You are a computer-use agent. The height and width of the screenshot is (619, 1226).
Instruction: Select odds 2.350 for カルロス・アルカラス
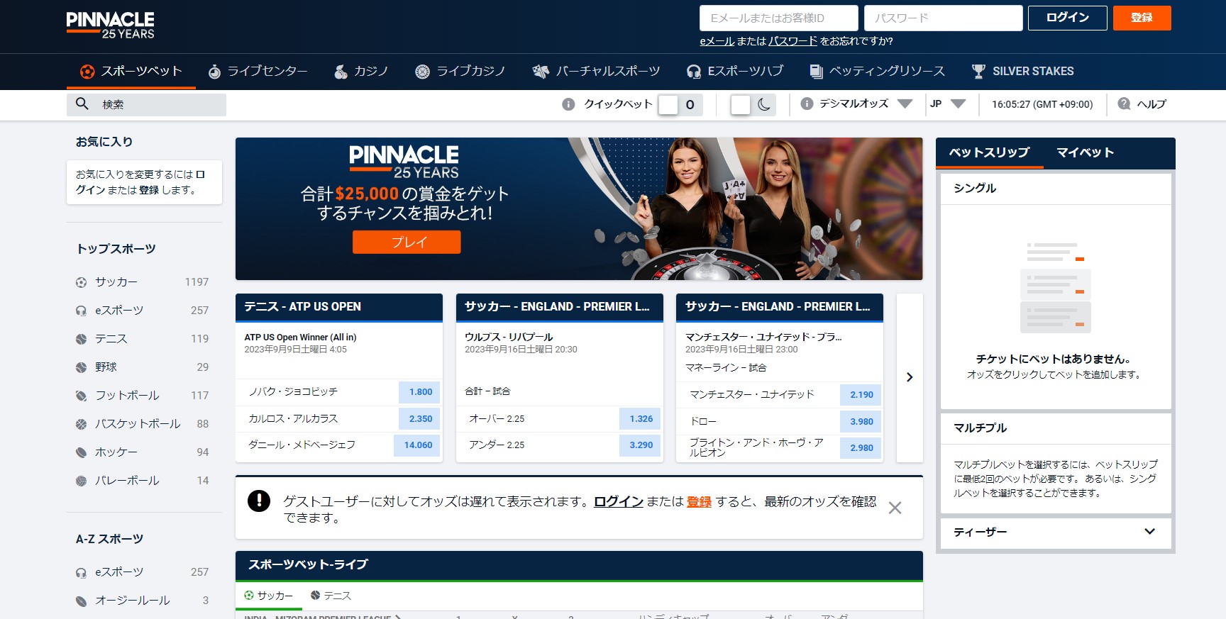coord(420,419)
